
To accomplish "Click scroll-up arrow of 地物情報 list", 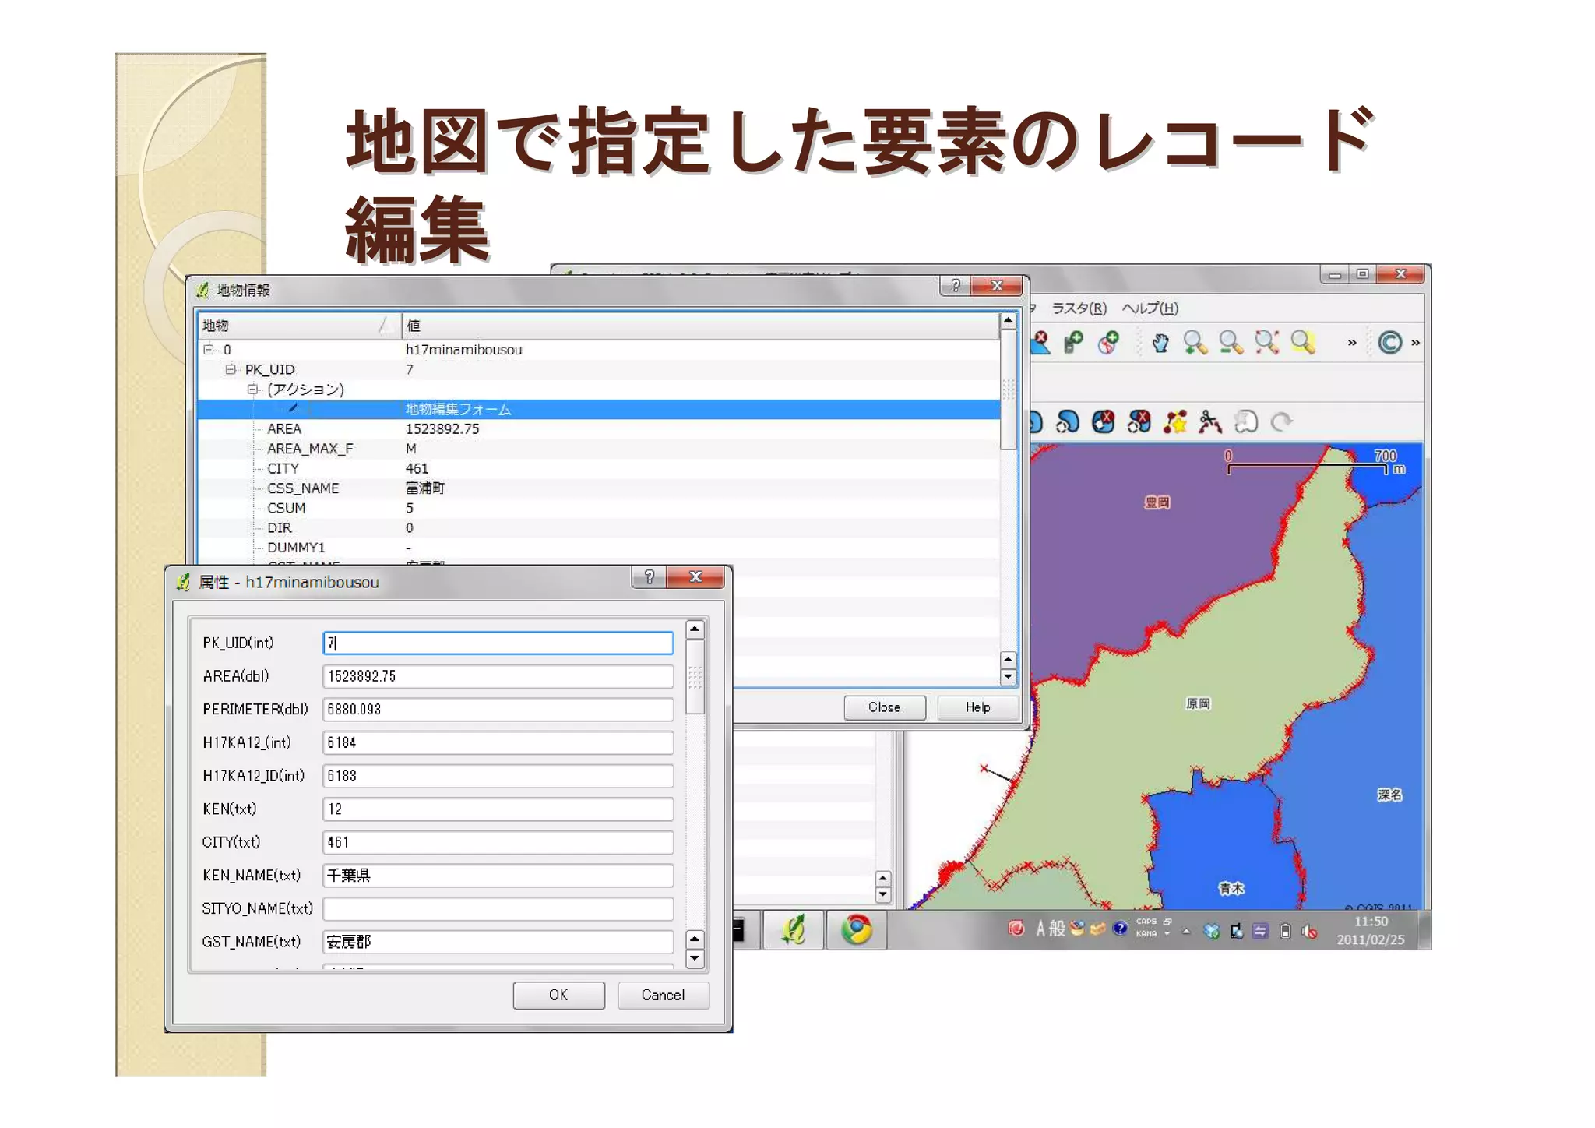I will click(1008, 320).
